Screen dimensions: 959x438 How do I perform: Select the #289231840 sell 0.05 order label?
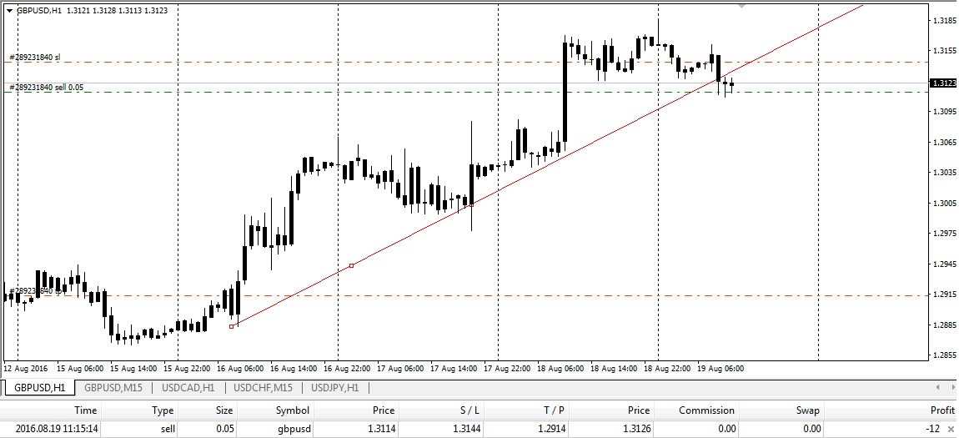click(47, 88)
